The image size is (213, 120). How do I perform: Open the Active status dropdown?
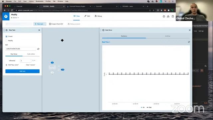point(15,18)
